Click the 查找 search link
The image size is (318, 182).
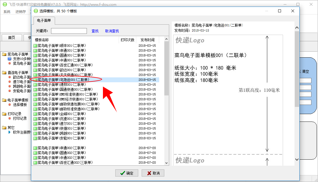point(95,31)
